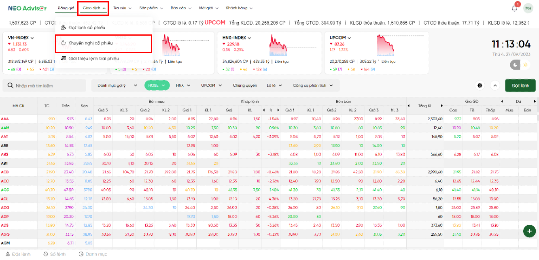Open the Chứng quyền filter
The width and height of the screenshot is (539, 260).
tap(245, 85)
